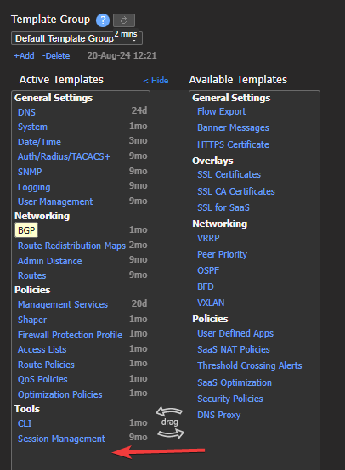Click the 3mo age beside Date/Time
The width and height of the screenshot is (345, 470).
[x=139, y=140]
